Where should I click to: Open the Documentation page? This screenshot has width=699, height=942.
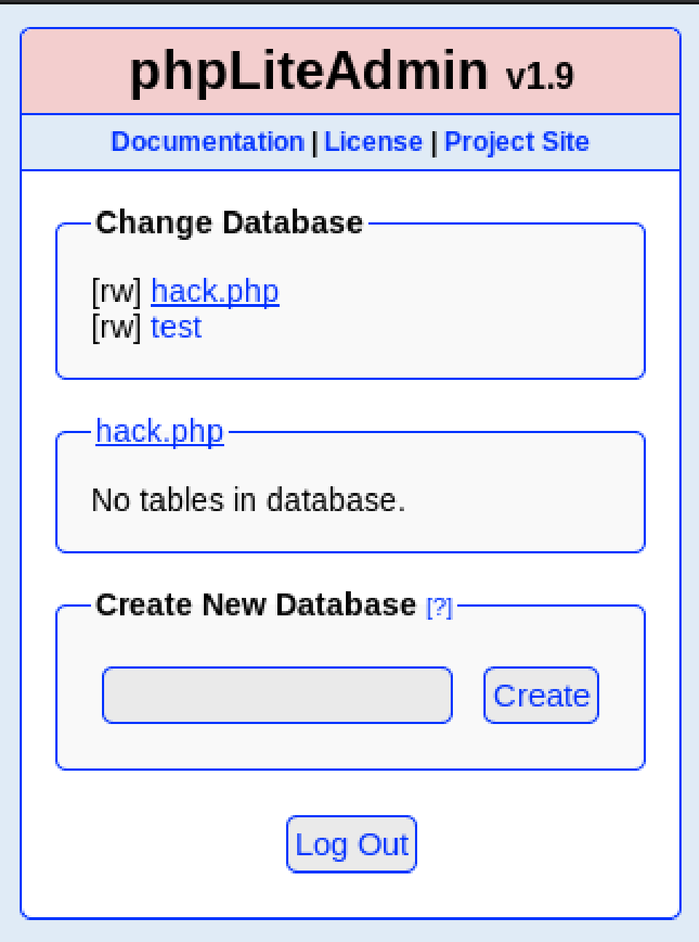208,141
